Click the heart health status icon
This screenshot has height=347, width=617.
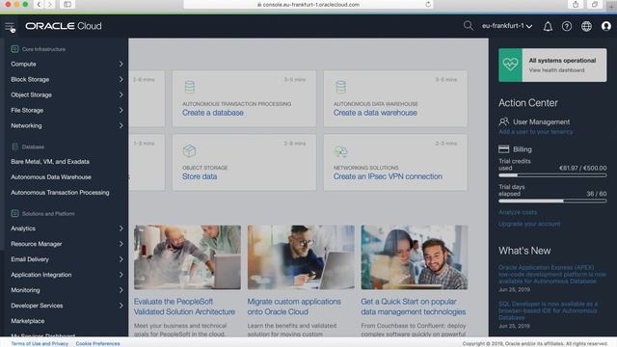coord(510,65)
